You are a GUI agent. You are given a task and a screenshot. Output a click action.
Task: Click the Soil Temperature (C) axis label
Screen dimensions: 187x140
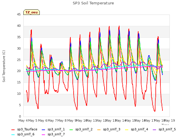4,66
